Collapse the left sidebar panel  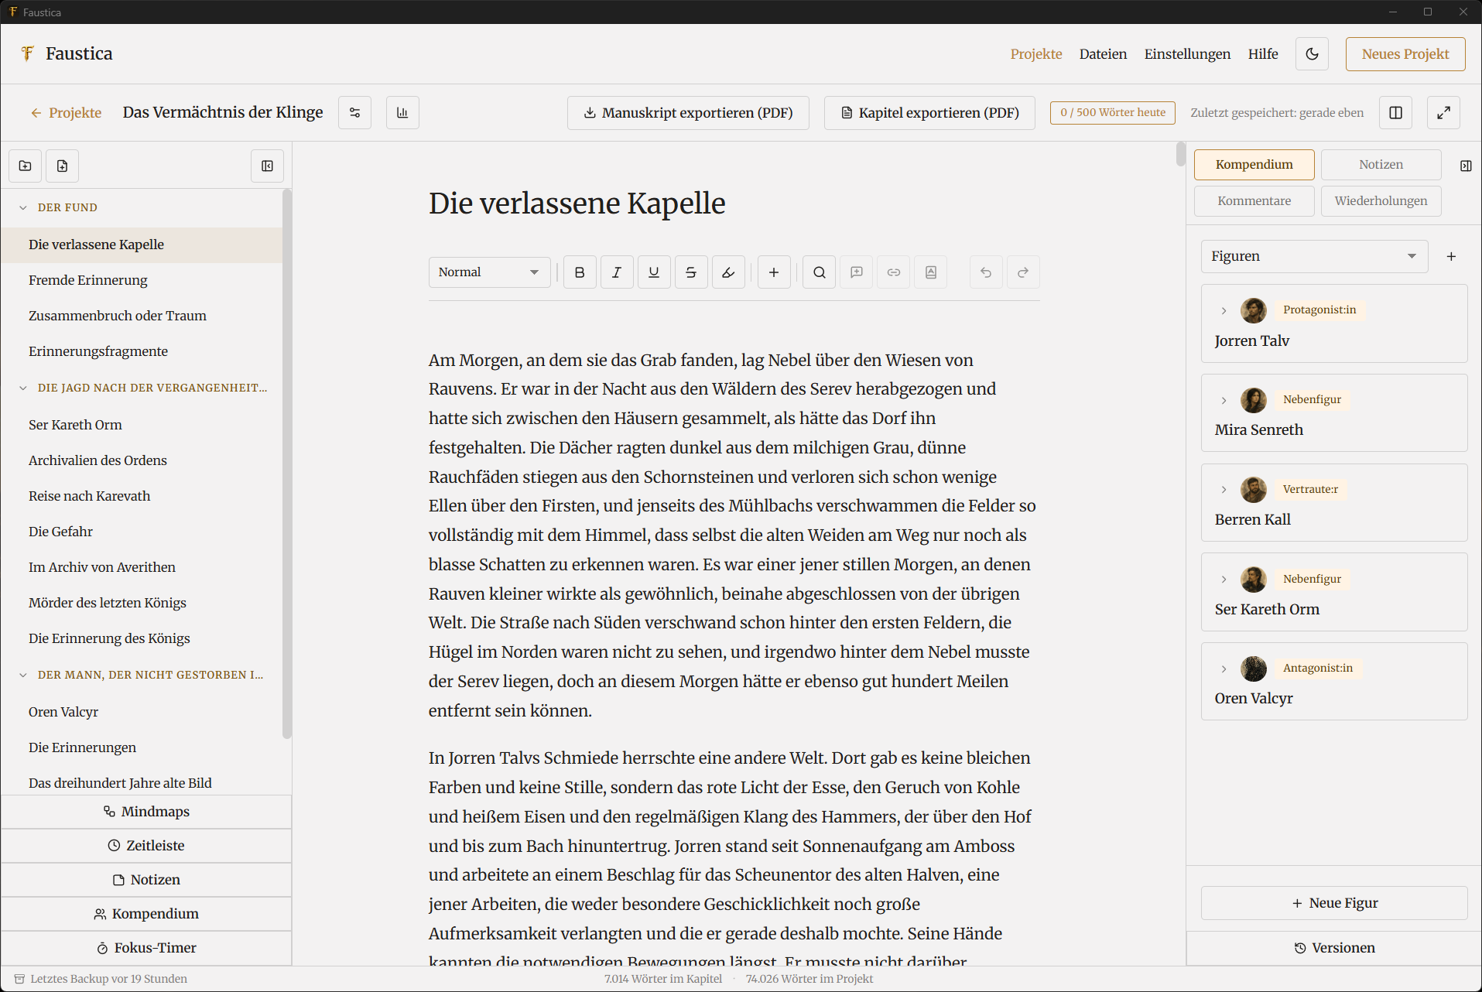(267, 166)
